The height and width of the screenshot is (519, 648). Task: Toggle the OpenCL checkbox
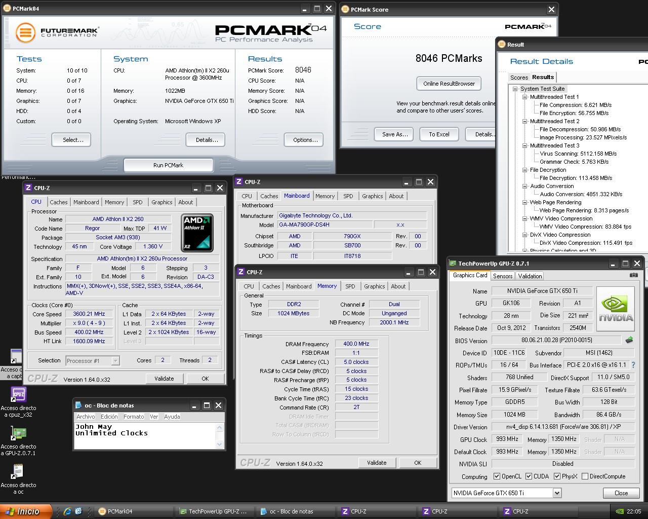pyautogui.click(x=497, y=476)
